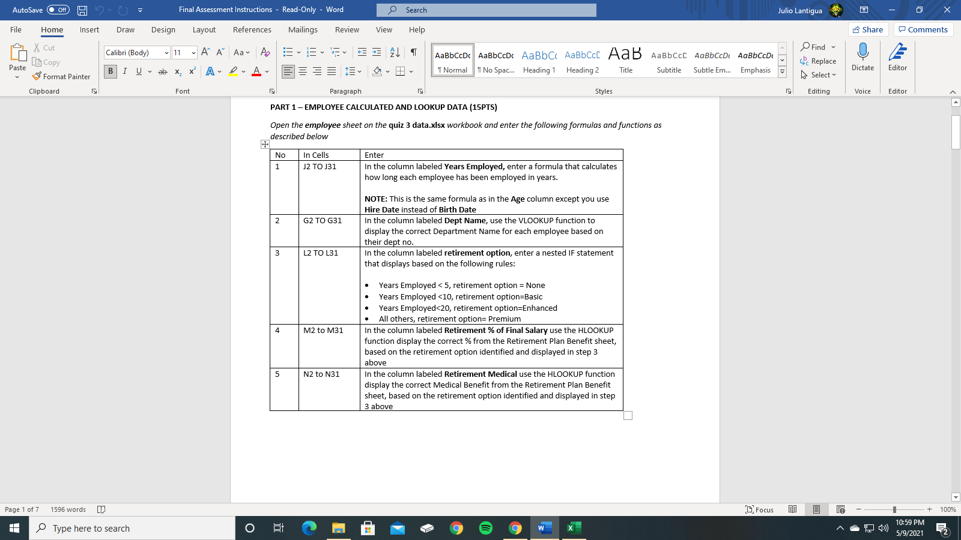
Task: Apply subscript formatting
Action: 177,71
